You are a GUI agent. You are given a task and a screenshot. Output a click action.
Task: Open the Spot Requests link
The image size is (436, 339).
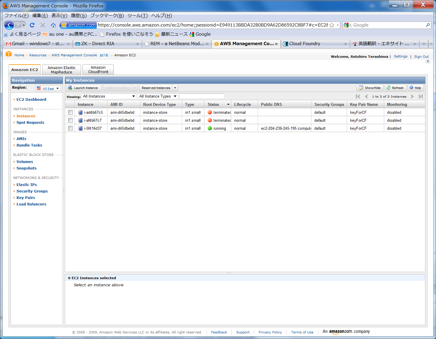tap(30, 123)
